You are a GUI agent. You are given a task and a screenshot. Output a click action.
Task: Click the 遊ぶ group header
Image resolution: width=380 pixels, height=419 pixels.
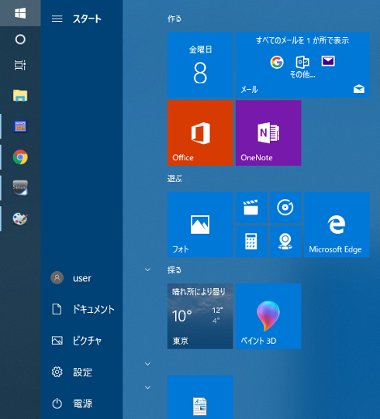click(x=174, y=178)
